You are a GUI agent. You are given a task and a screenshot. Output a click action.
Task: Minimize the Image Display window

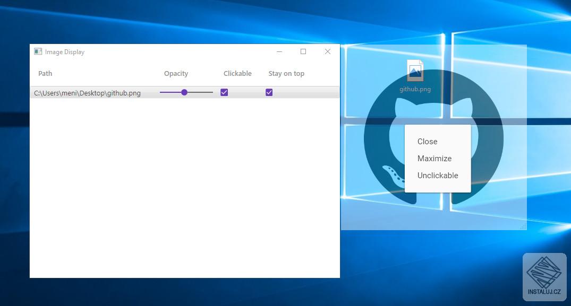point(279,51)
